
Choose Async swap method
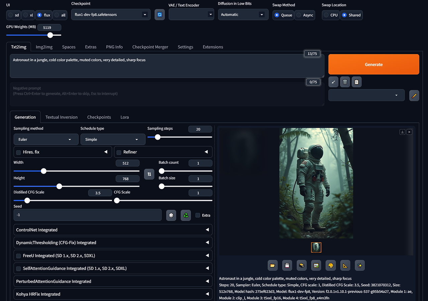[x=305, y=15]
